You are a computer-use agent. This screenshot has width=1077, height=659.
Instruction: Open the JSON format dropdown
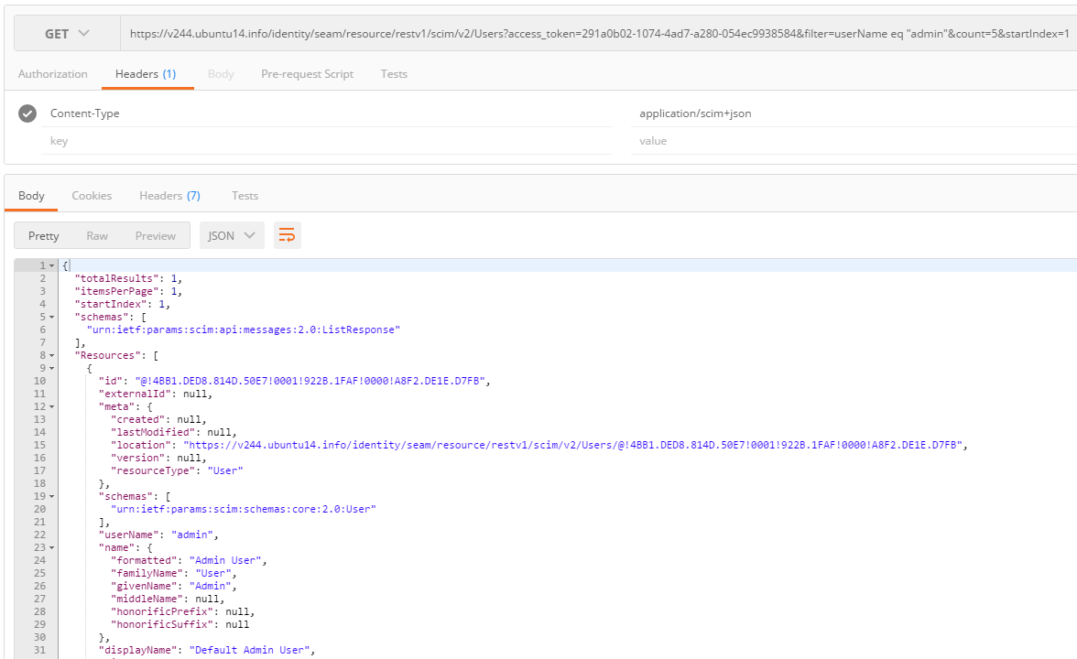point(232,235)
